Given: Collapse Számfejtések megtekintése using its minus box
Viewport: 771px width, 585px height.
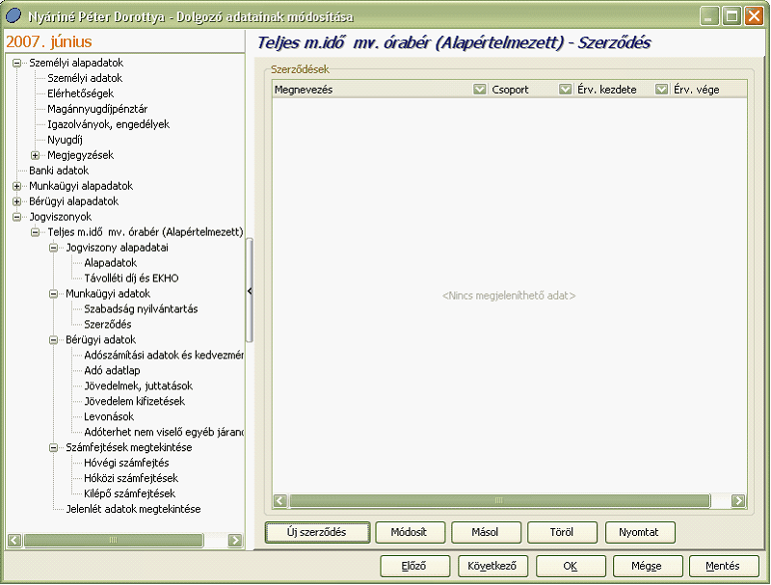Looking at the screenshot, I should click(x=54, y=448).
